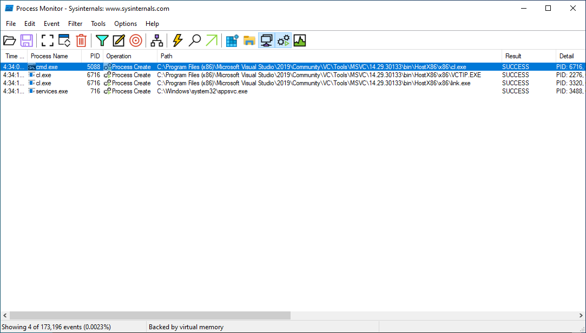
Task: Open the Help menu
Action: pos(152,24)
